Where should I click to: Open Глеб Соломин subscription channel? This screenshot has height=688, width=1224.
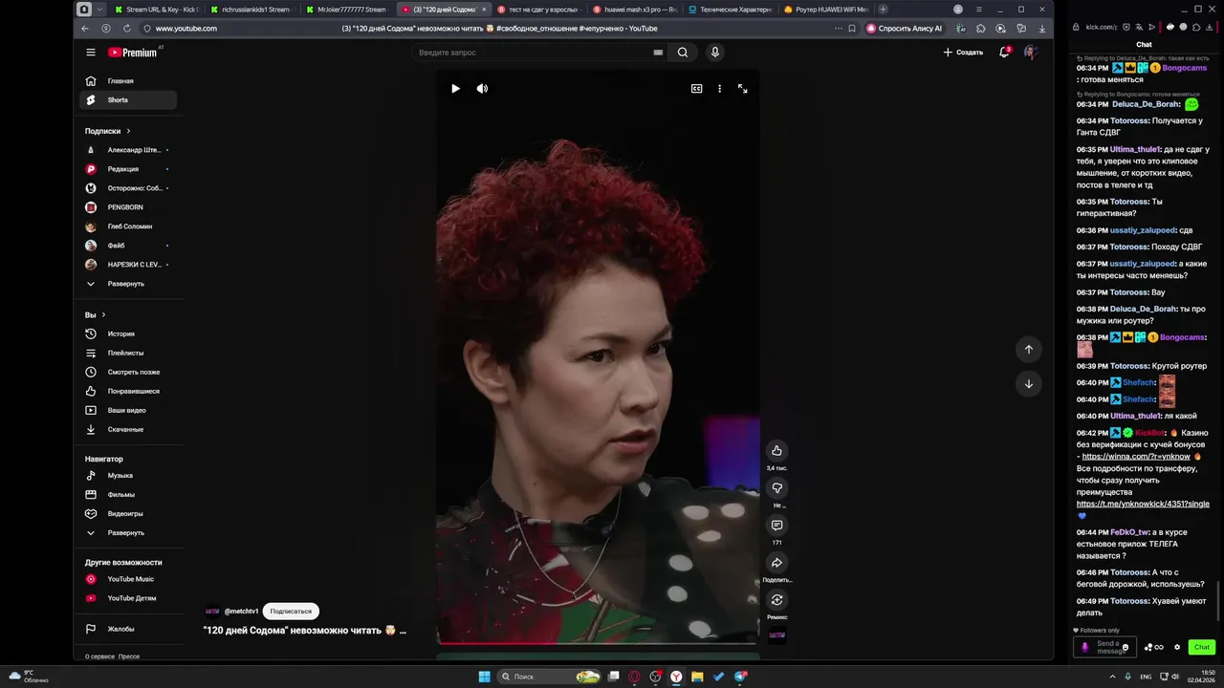pos(128,226)
